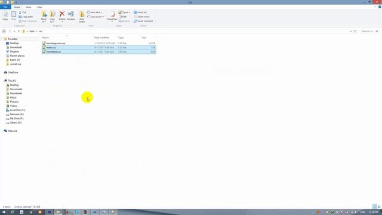Image resolution: width=382 pixels, height=215 pixels.
Task: Open the Others (G:) drive
Action: pyautogui.click(x=16, y=122)
